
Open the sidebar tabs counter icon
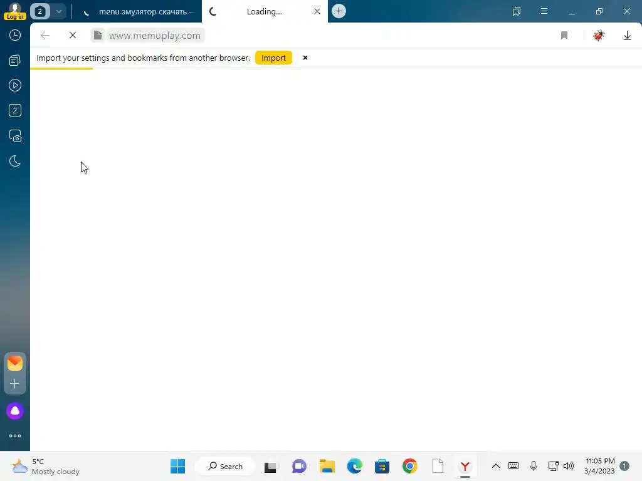(15, 110)
